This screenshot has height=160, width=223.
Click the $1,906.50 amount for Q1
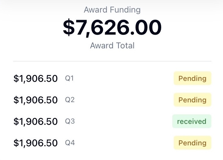36,79
